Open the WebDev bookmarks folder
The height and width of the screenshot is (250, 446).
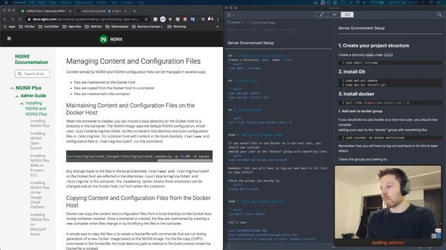click(93, 26)
